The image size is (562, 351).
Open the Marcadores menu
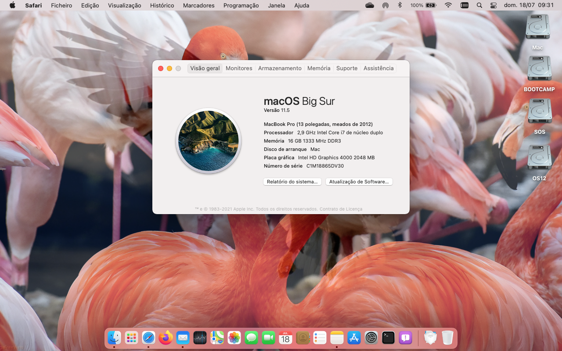tap(199, 5)
